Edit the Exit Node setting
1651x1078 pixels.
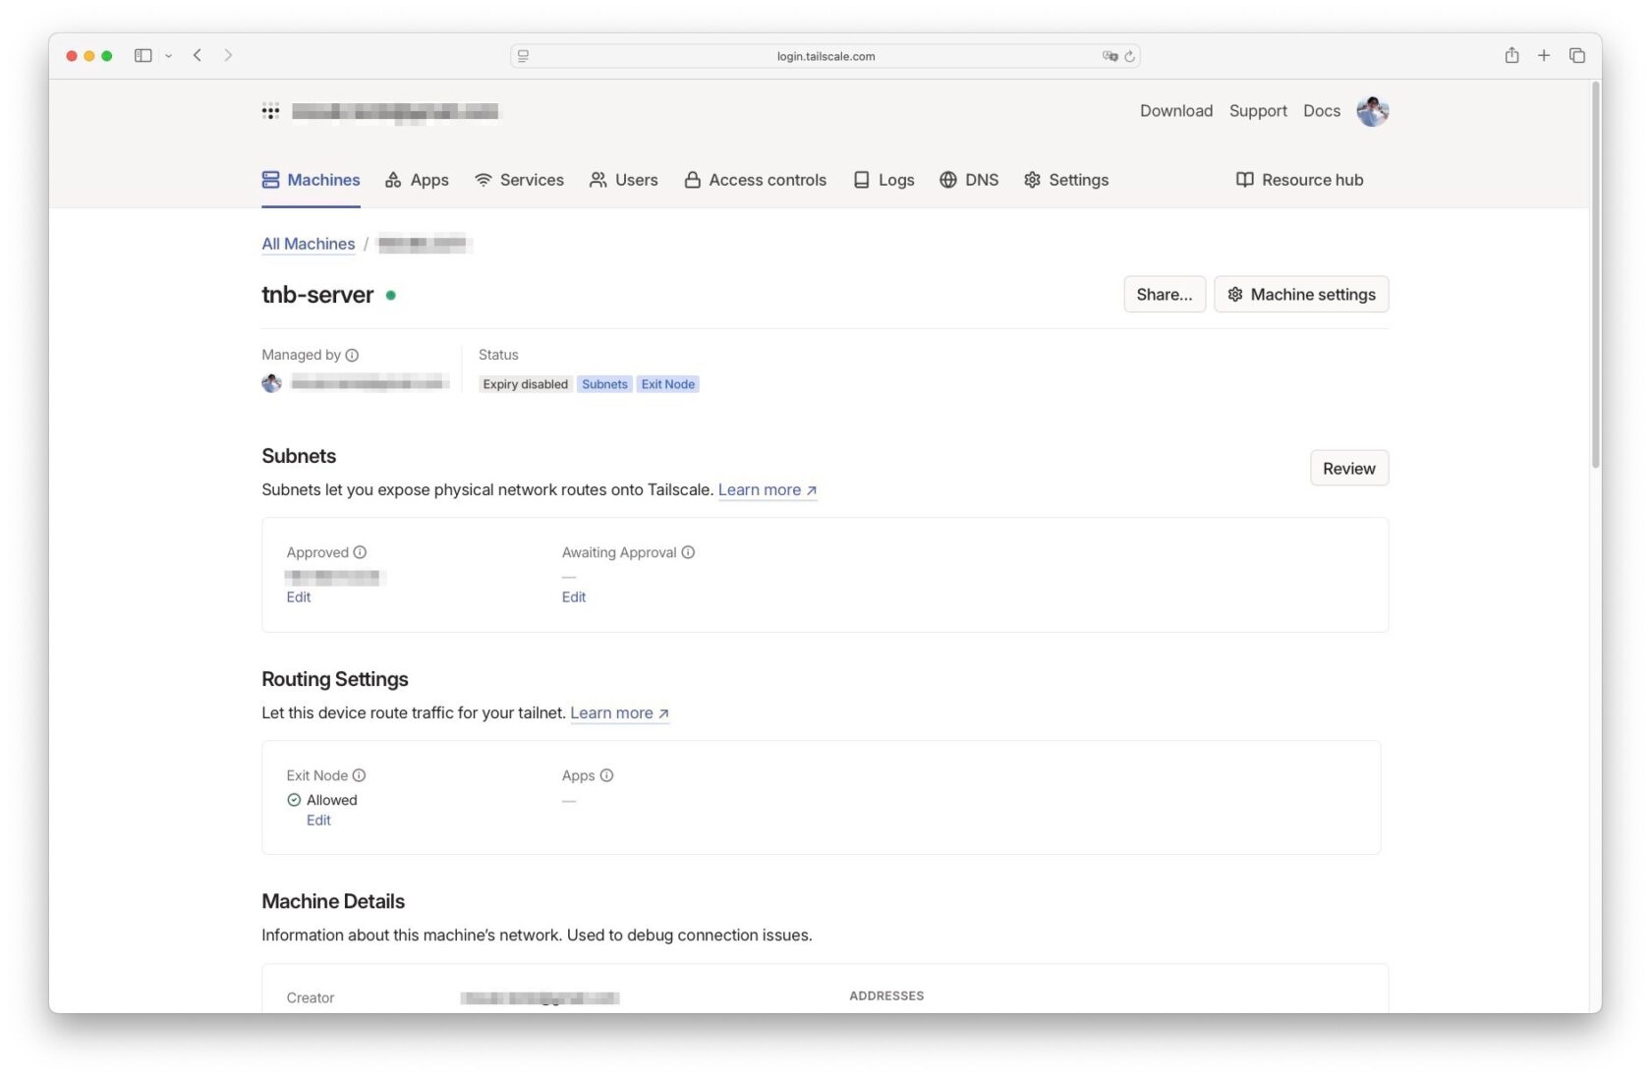click(x=318, y=821)
